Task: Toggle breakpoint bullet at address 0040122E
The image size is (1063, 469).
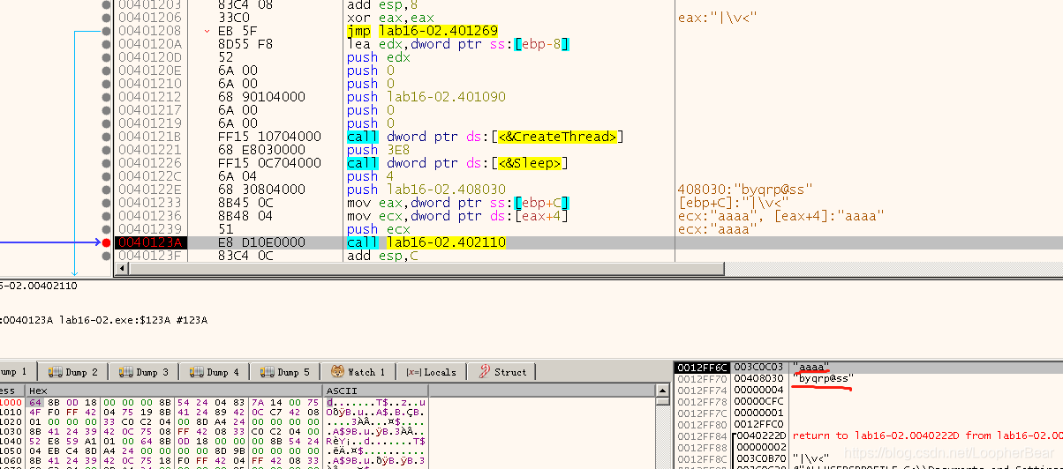Action: (x=107, y=190)
